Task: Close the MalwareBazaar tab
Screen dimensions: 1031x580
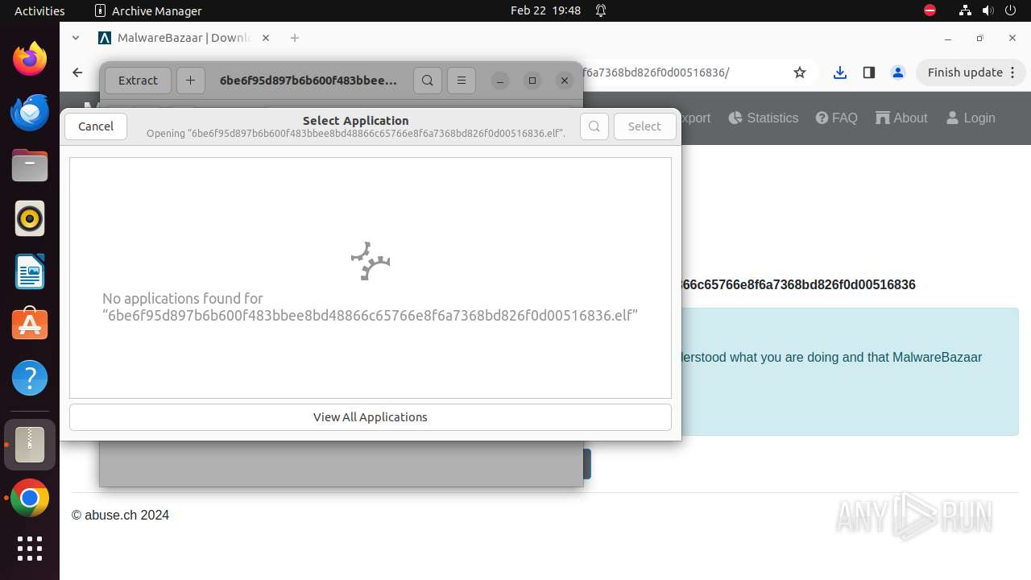Action: pyautogui.click(x=266, y=38)
